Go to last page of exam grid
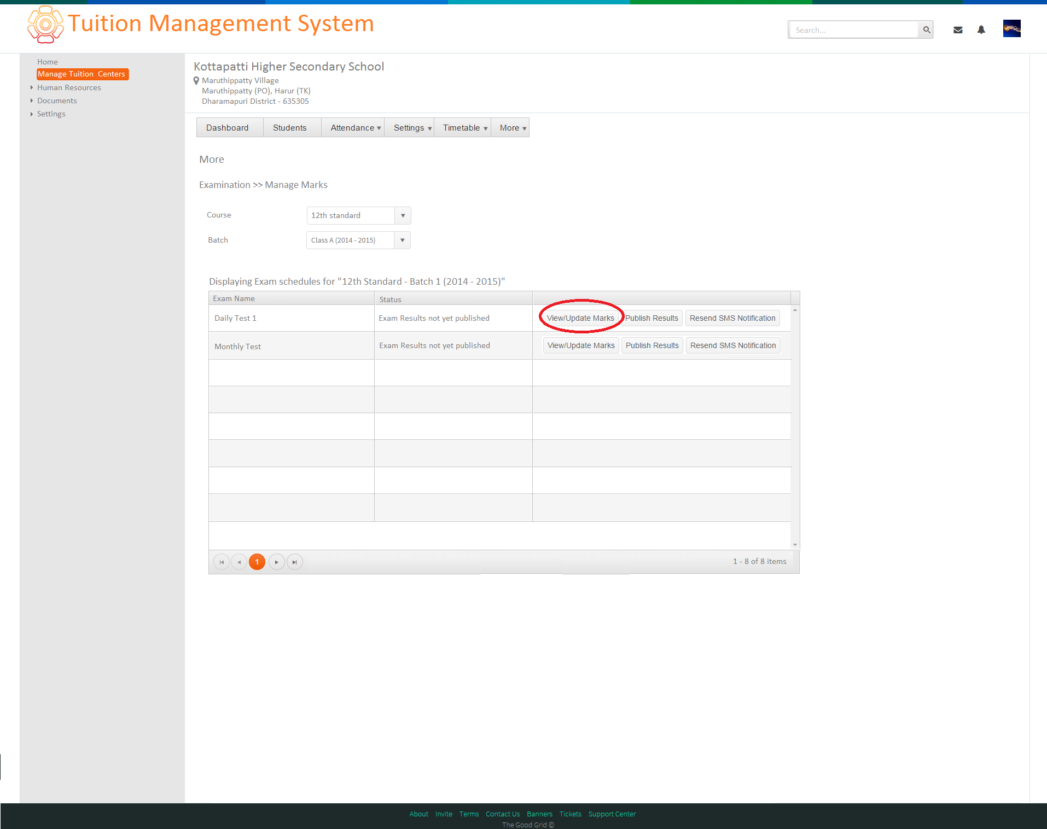This screenshot has height=829, width=1047. click(295, 562)
